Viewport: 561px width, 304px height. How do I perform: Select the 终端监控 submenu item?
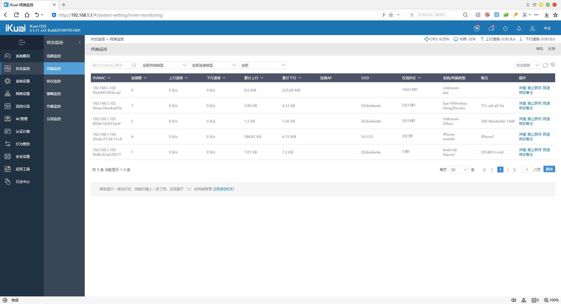coord(64,68)
